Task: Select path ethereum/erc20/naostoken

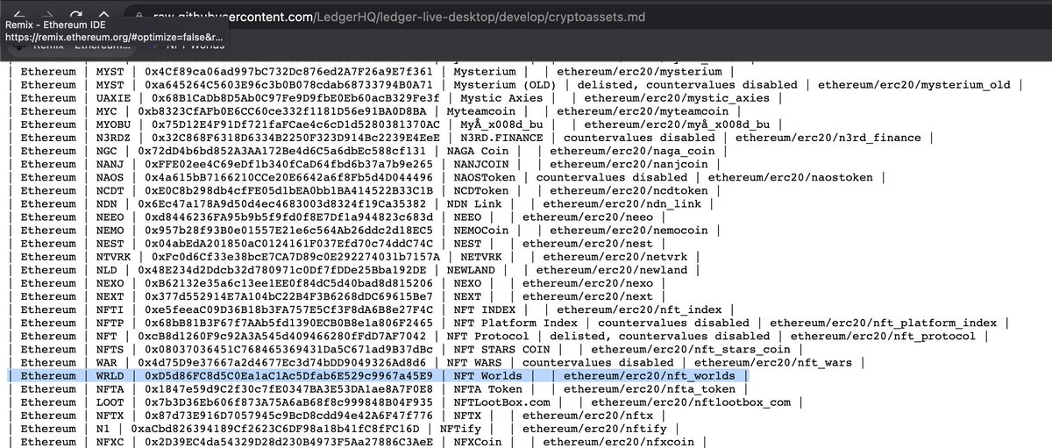Action: [789, 178]
